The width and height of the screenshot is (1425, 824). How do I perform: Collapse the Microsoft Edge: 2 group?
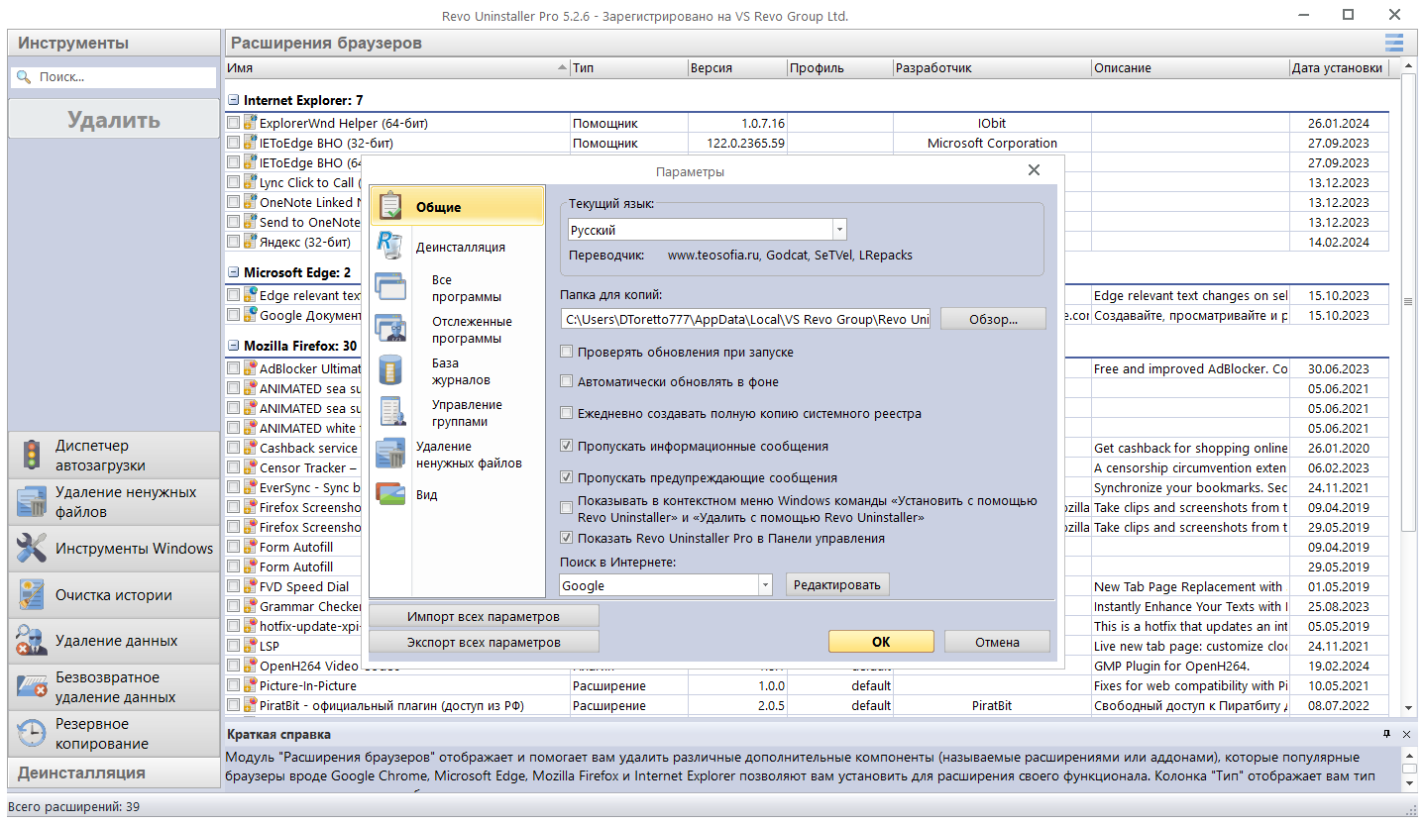click(x=233, y=272)
